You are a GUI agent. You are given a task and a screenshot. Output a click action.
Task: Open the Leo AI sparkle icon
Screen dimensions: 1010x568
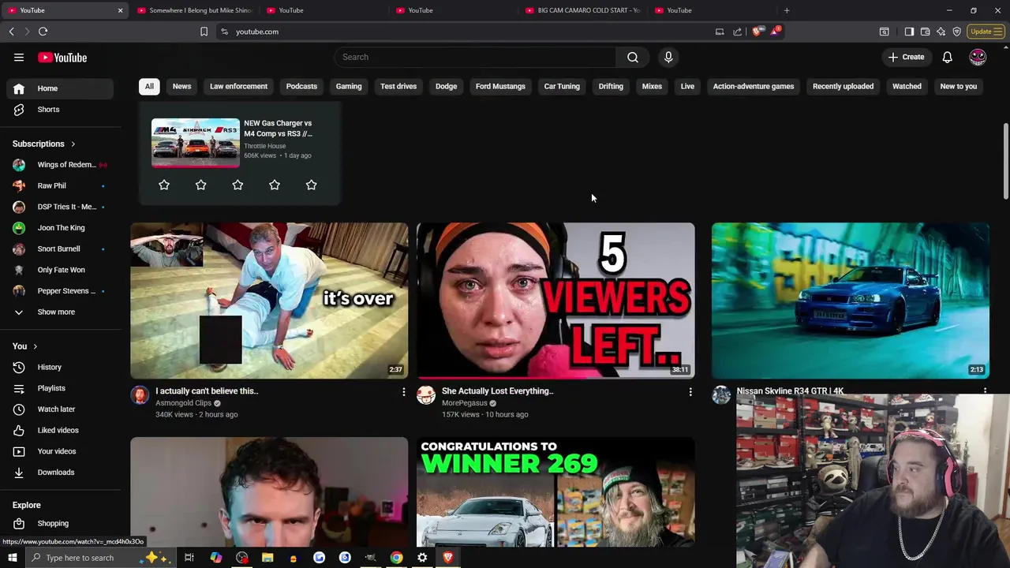941,32
